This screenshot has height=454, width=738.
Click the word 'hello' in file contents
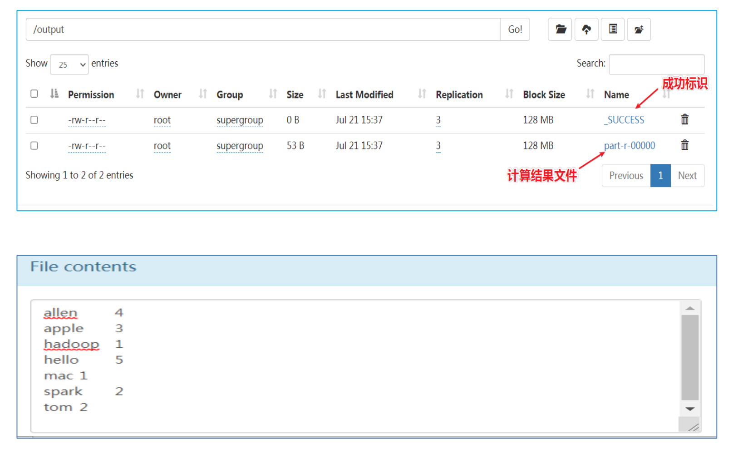[61, 360]
